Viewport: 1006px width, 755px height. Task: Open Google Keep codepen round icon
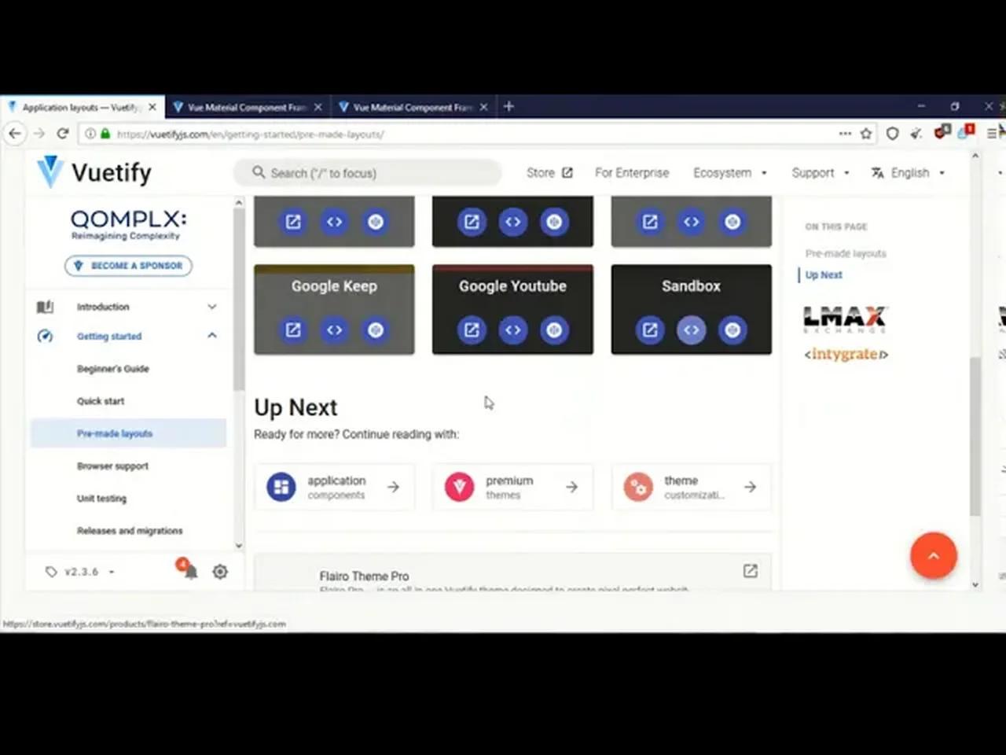376,330
